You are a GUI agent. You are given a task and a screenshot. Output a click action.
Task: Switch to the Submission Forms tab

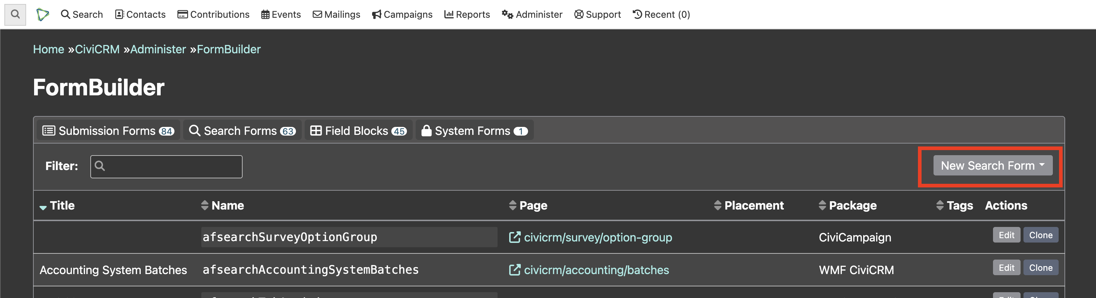pos(108,131)
